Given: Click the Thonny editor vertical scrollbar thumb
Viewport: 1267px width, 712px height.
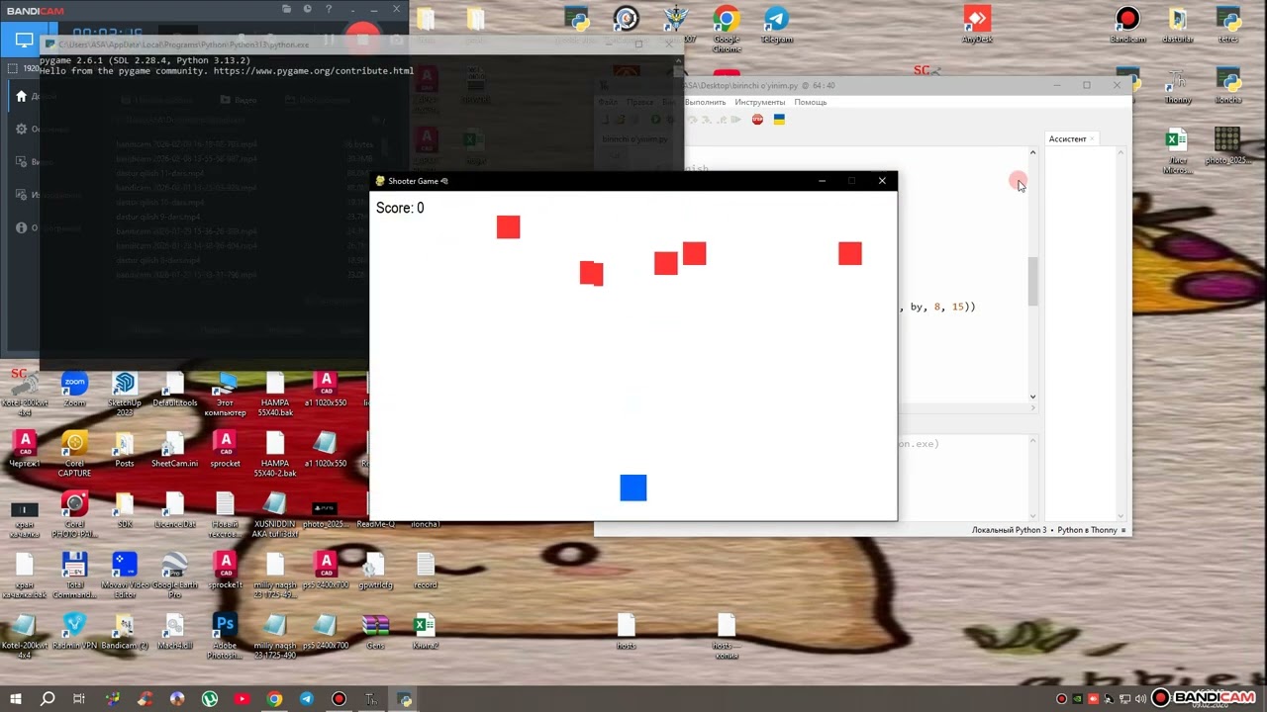Looking at the screenshot, I should pyautogui.click(x=1032, y=282).
